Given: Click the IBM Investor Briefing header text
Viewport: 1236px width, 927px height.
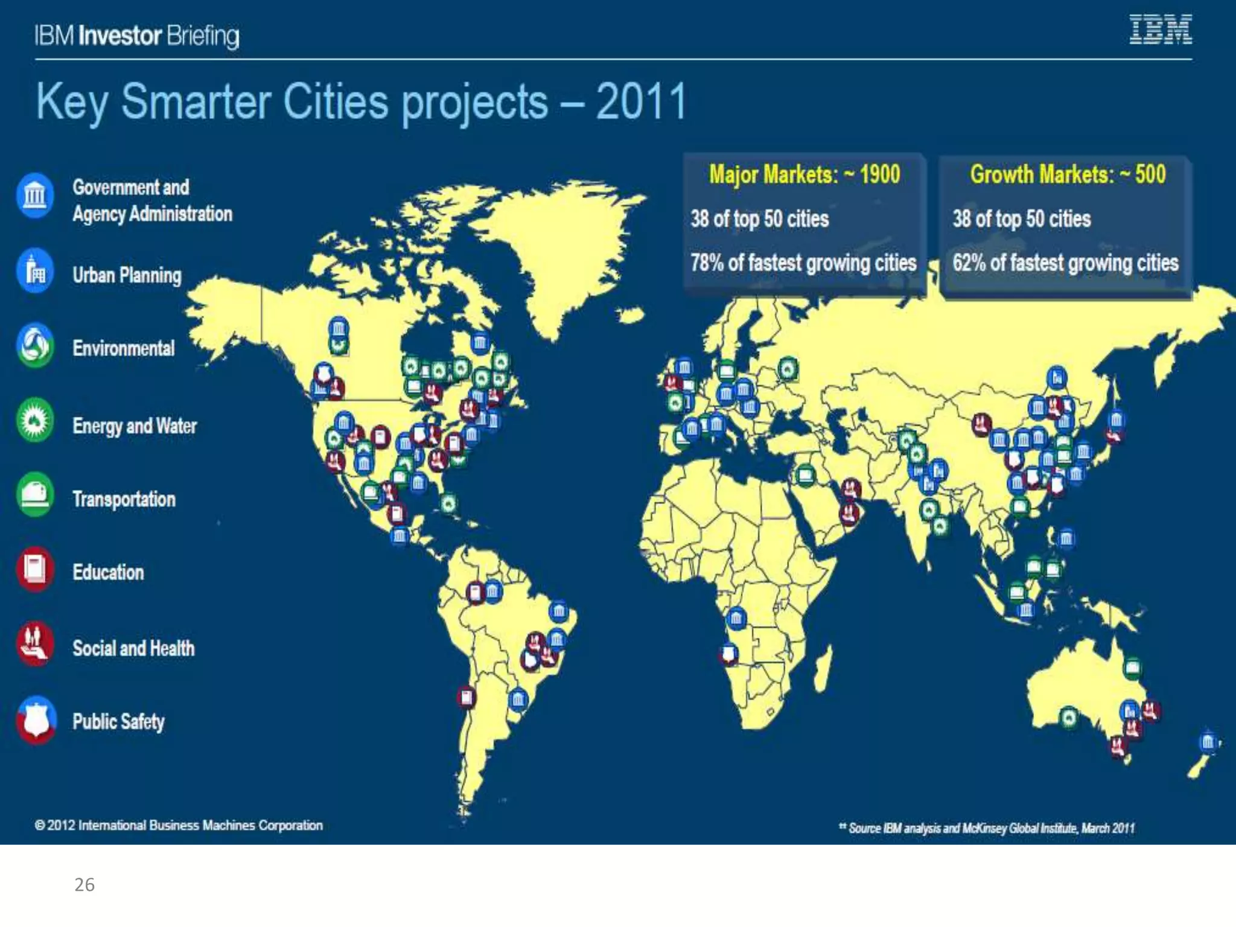Looking at the screenshot, I should click(x=137, y=36).
